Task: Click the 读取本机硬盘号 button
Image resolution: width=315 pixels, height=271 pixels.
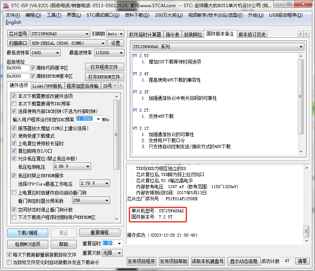Action: (208, 261)
